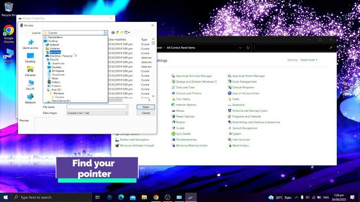Open the View Menu button in Browse
360x202 pixels.
[x=127, y=33]
